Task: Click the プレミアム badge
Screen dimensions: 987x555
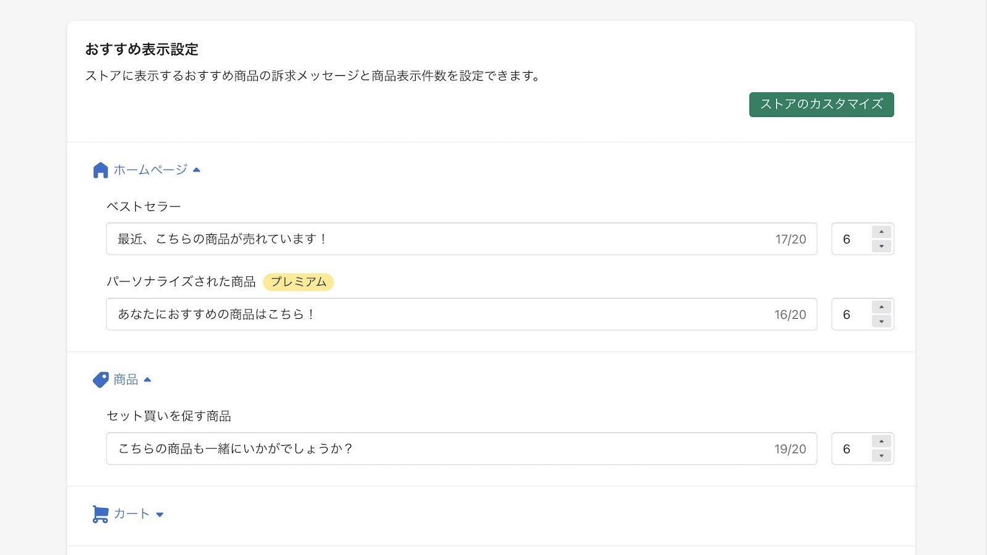Action: pos(299,282)
